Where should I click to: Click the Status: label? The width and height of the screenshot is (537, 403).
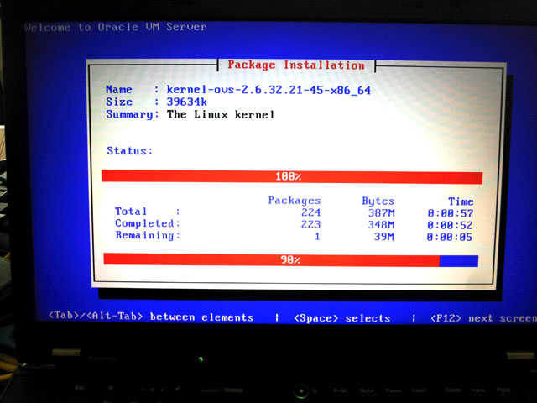tap(130, 151)
